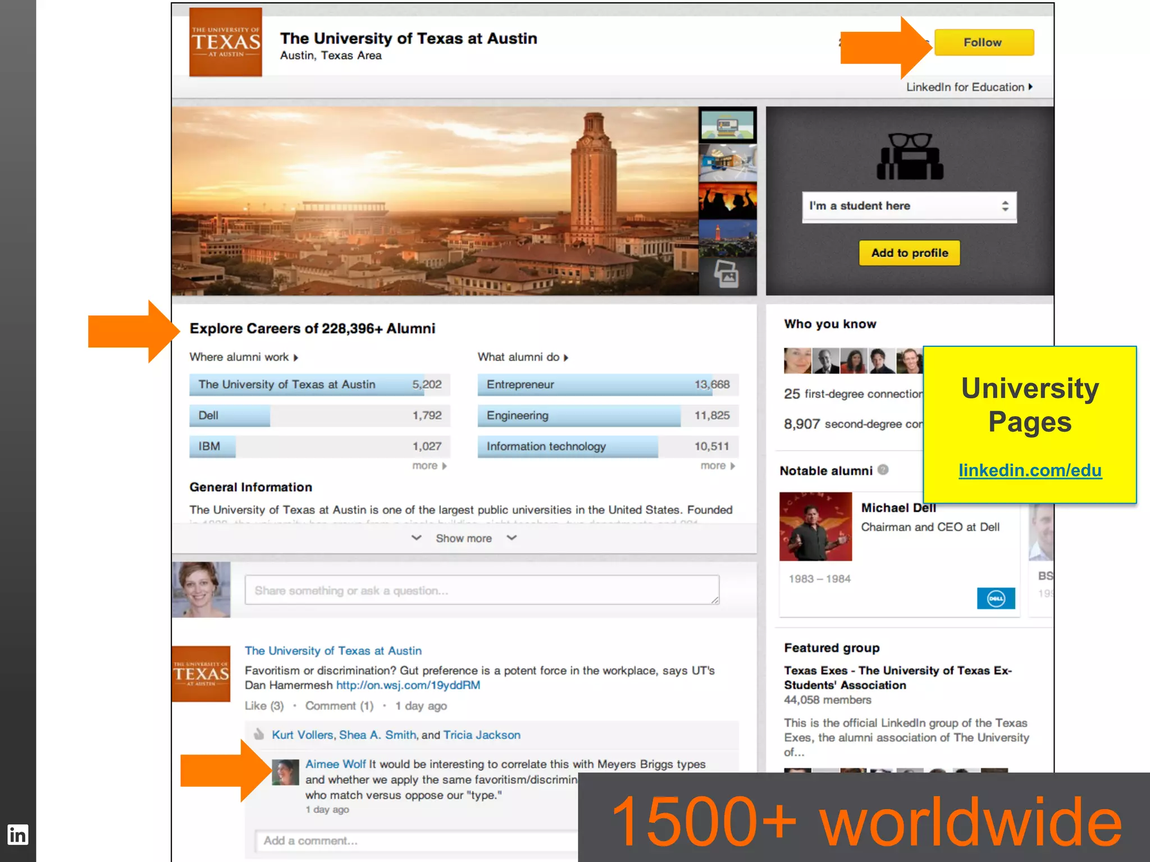Click Michael Dell's photo
Viewport: 1150px width, 862px height.
[815, 526]
